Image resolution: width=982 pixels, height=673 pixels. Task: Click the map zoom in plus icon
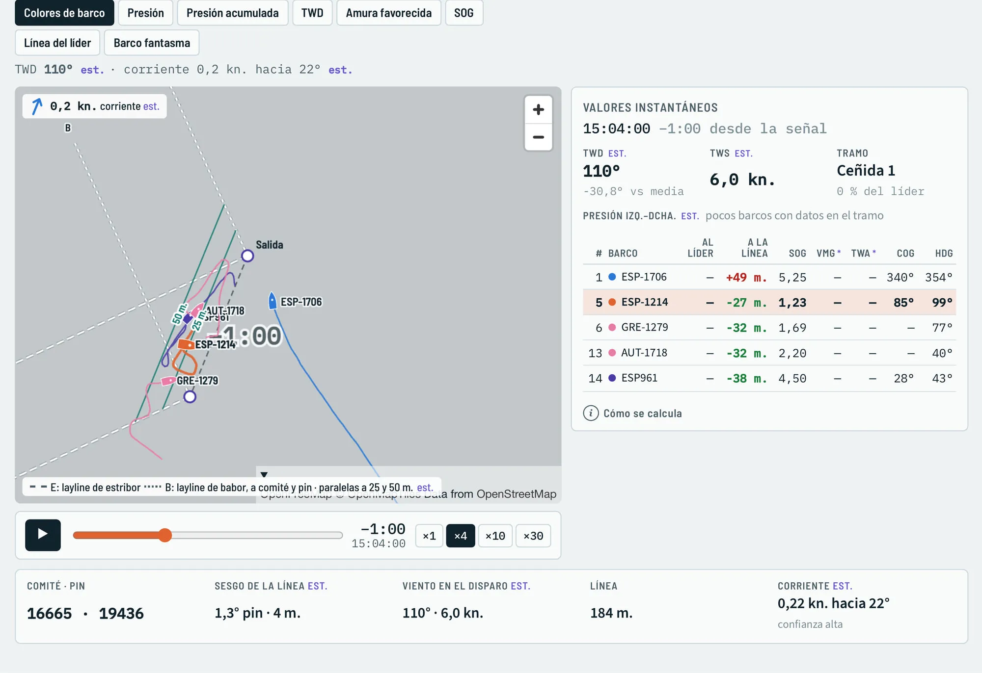538,109
